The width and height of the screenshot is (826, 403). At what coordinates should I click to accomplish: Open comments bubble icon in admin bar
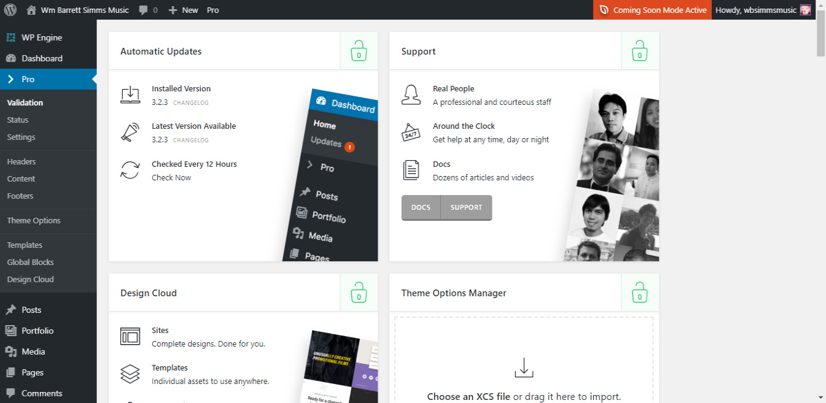tap(143, 10)
